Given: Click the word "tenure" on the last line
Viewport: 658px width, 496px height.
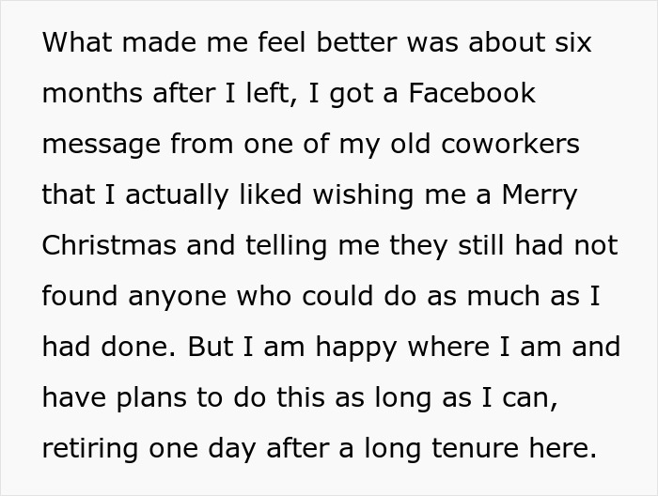Looking at the screenshot, I should tap(475, 448).
